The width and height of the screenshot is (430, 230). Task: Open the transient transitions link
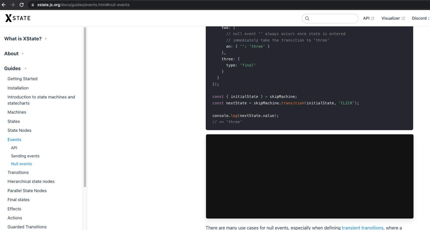(x=362, y=228)
